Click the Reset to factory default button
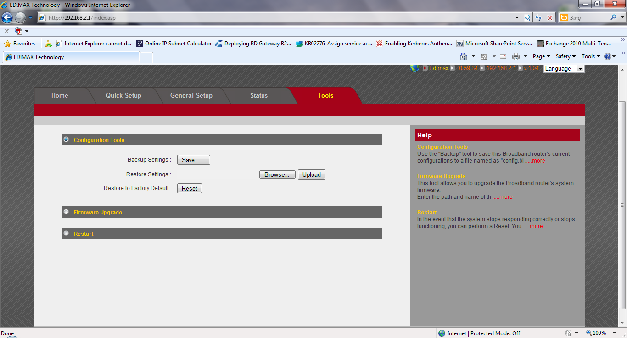The image size is (627, 338). [x=190, y=188]
